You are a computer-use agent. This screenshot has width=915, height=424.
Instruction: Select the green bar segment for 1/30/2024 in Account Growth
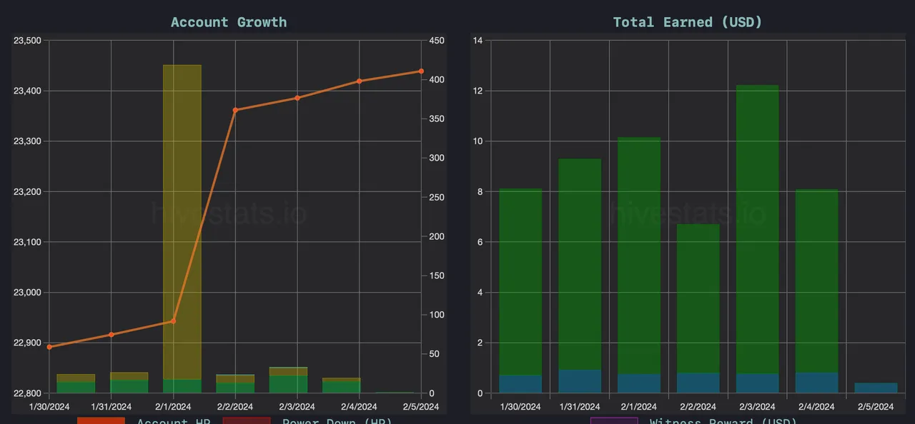(x=76, y=388)
